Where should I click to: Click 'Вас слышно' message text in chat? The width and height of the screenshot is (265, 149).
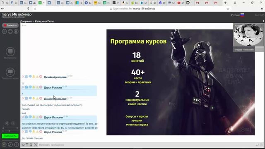52,105
